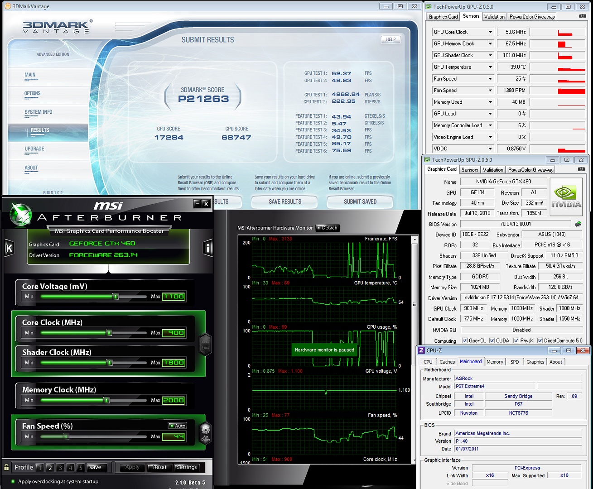Open the GPU Temperature sensor dropdown

pyautogui.click(x=490, y=67)
